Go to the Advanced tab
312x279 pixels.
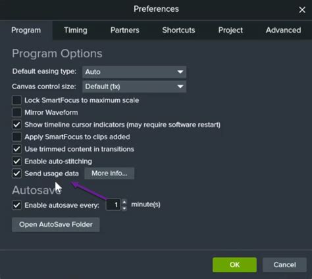(283, 30)
